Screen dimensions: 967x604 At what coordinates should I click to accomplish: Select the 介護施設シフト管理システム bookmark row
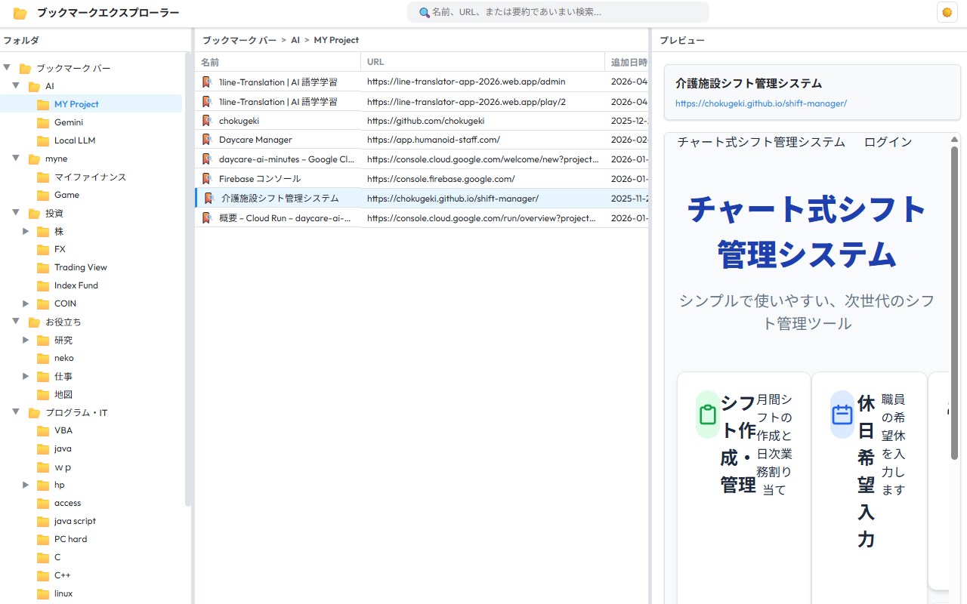(x=422, y=199)
